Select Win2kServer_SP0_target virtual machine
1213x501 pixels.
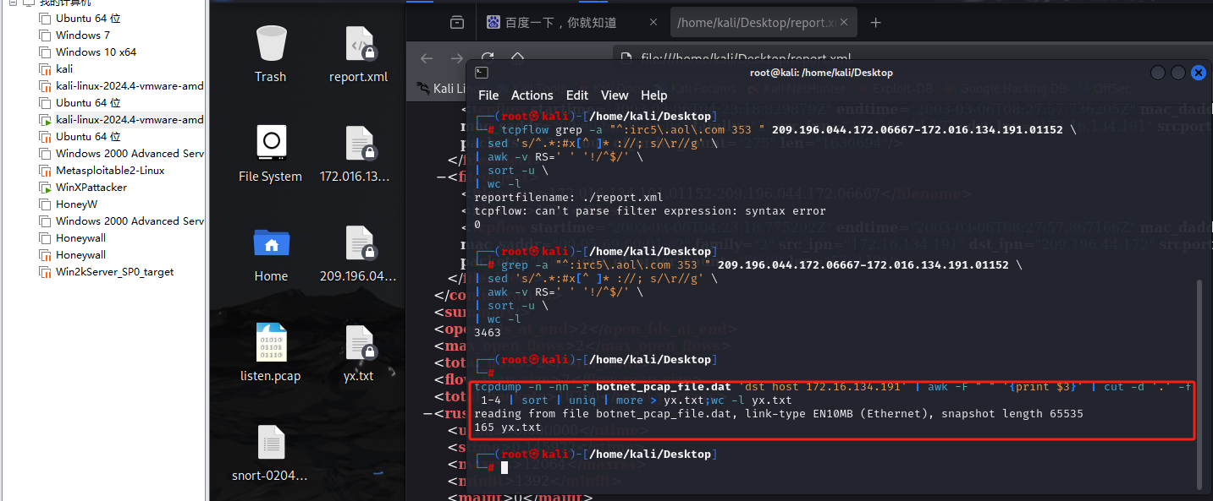pyautogui.click(x=107, y=271)
